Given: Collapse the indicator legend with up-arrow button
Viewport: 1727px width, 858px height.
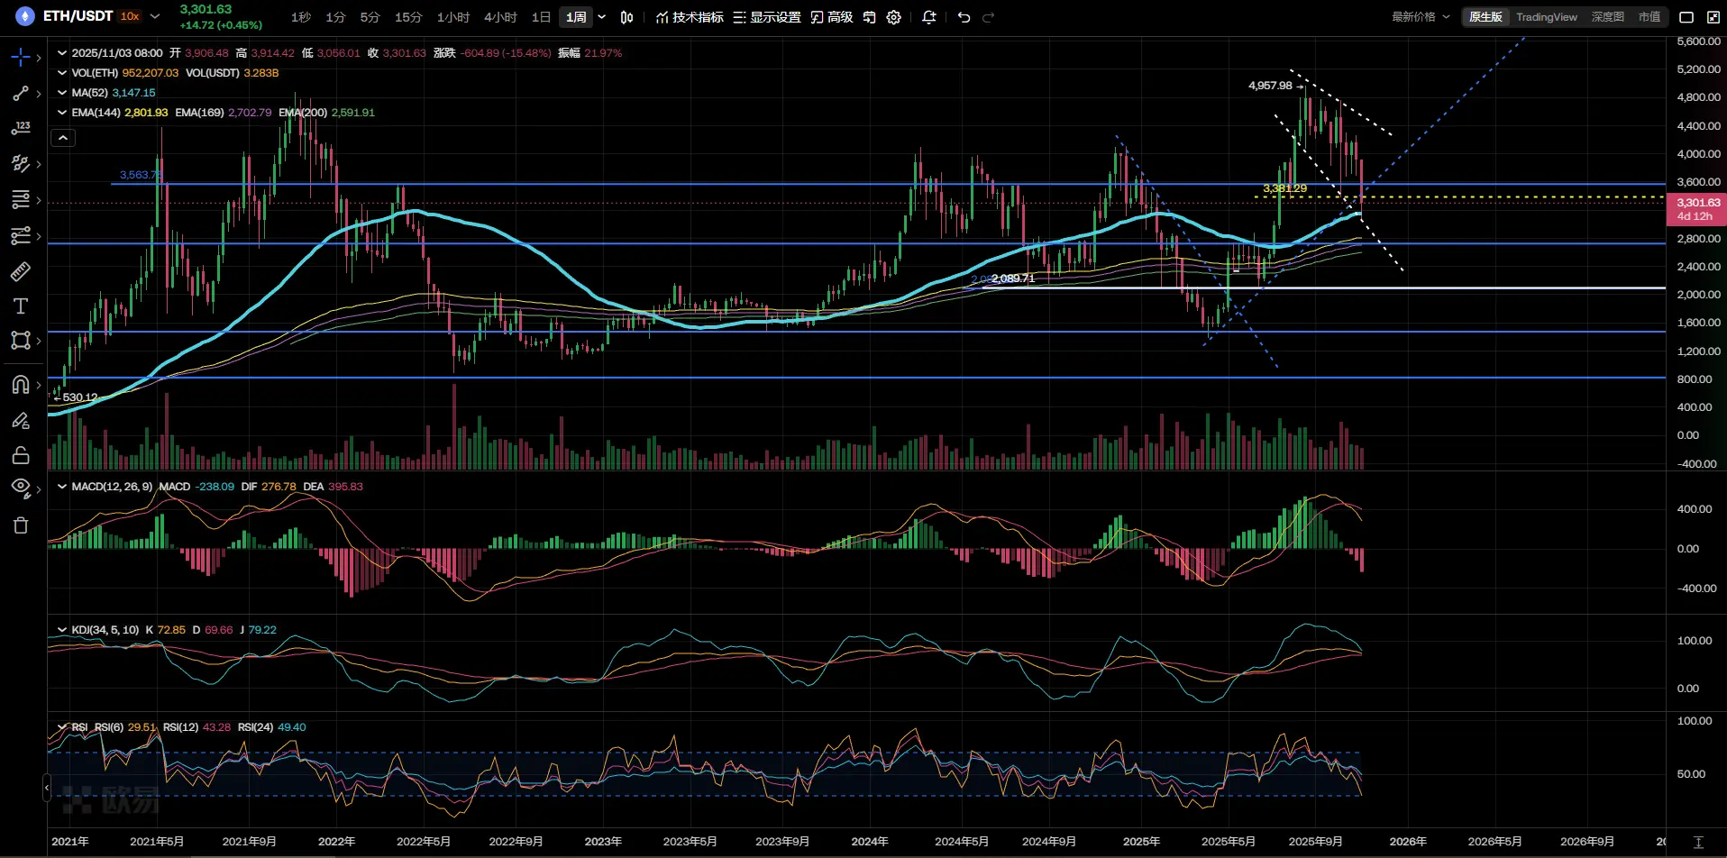Looking at the screenshot, I should pos(63,138).
